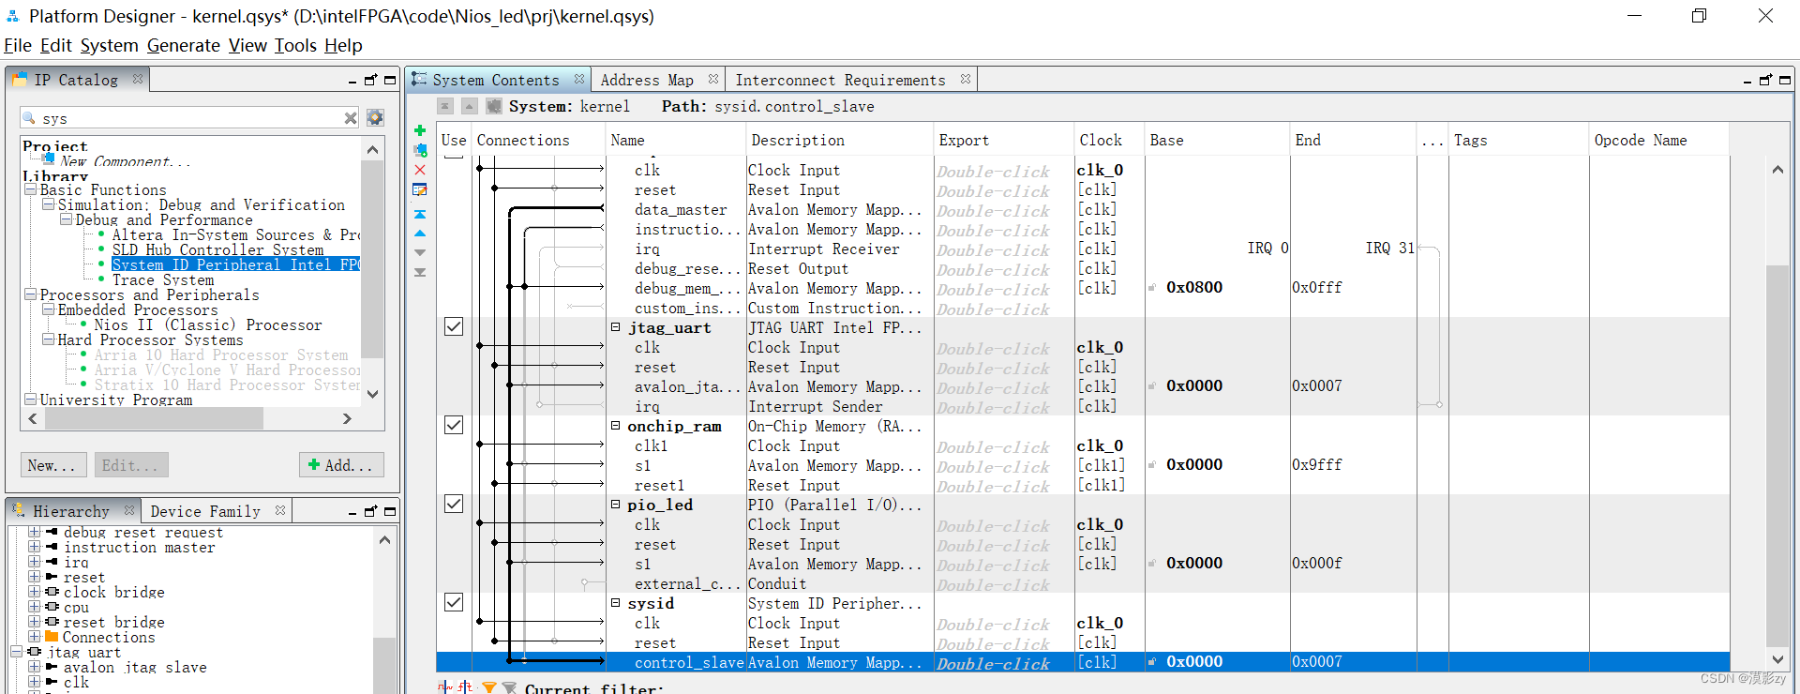This screenshot has height=694, width=1800.
Task: Close the IP Catalog tab
Action: (138, 79)
